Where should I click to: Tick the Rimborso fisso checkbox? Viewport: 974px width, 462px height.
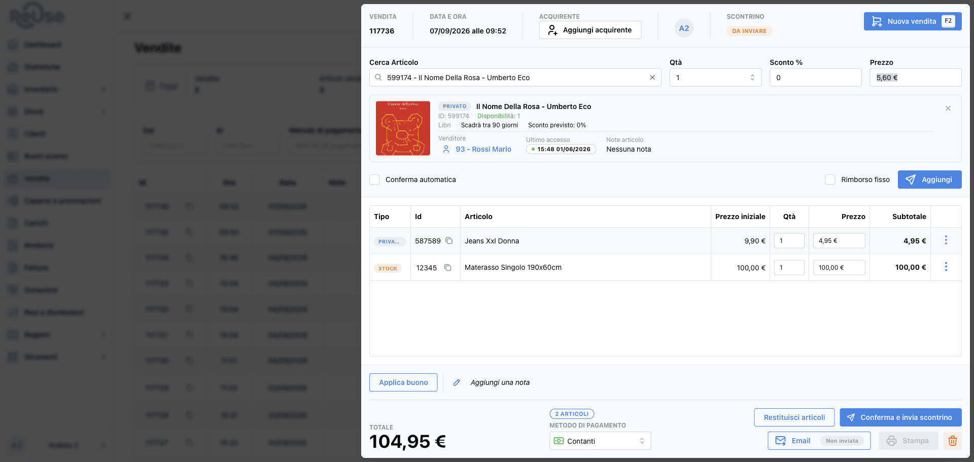coord(830,180)
